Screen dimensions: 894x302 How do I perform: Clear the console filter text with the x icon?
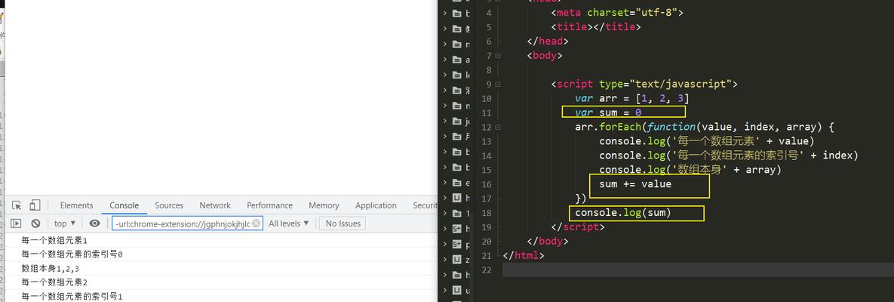point(257,223)
